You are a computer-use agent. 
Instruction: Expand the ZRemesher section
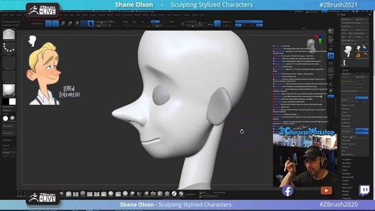(x=346, y=140)
